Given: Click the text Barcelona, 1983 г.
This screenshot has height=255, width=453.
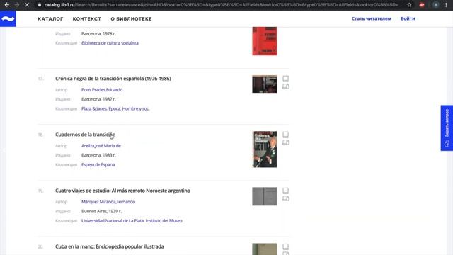Looking at the screenshot, I should point(98,155).
